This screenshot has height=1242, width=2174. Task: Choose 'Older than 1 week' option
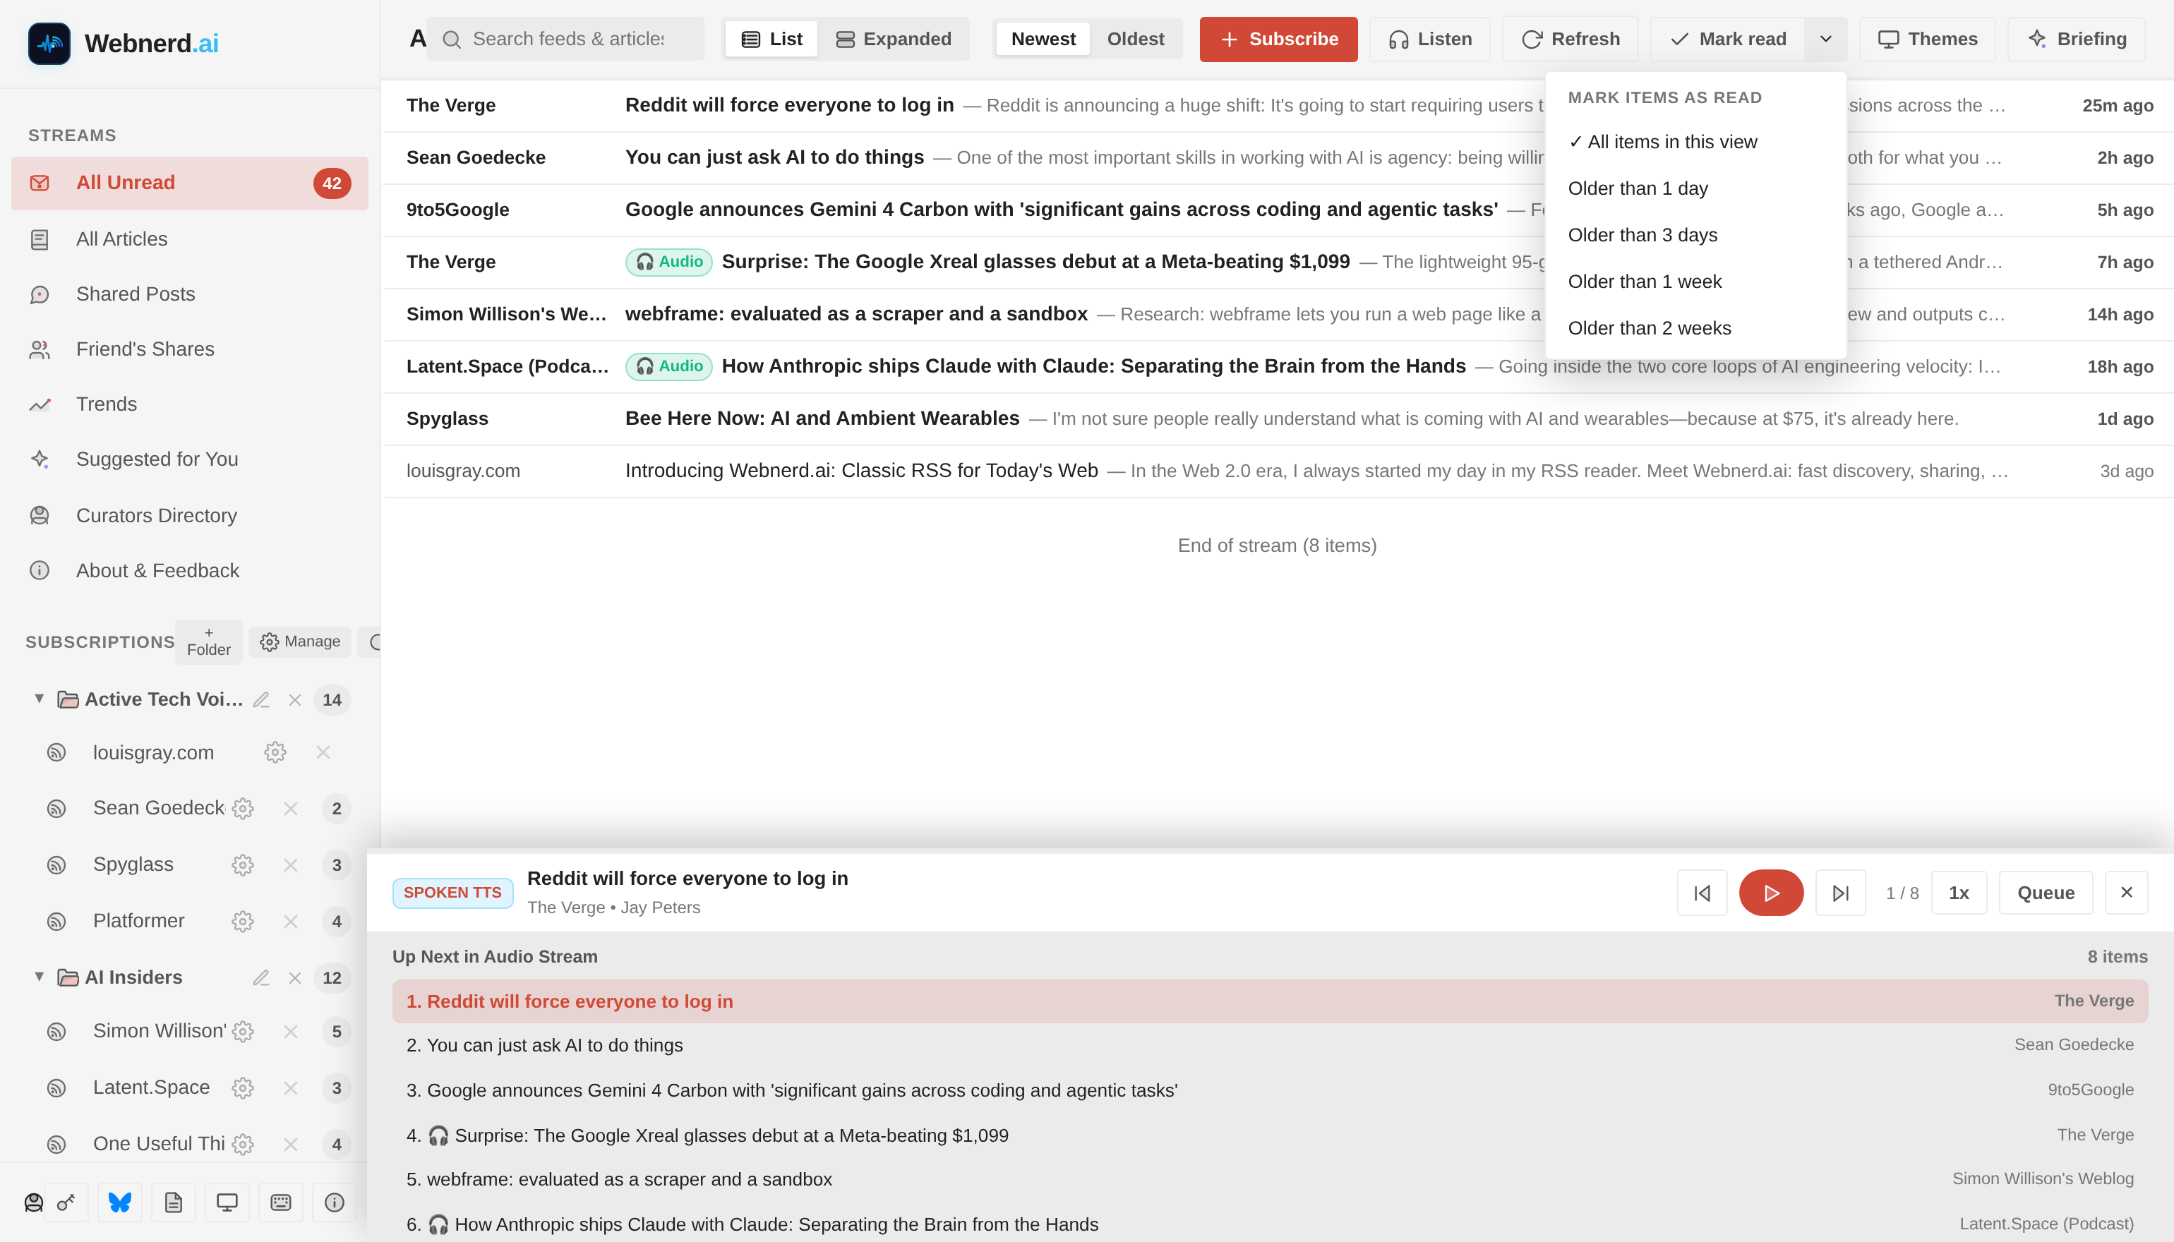point(1695,282)
